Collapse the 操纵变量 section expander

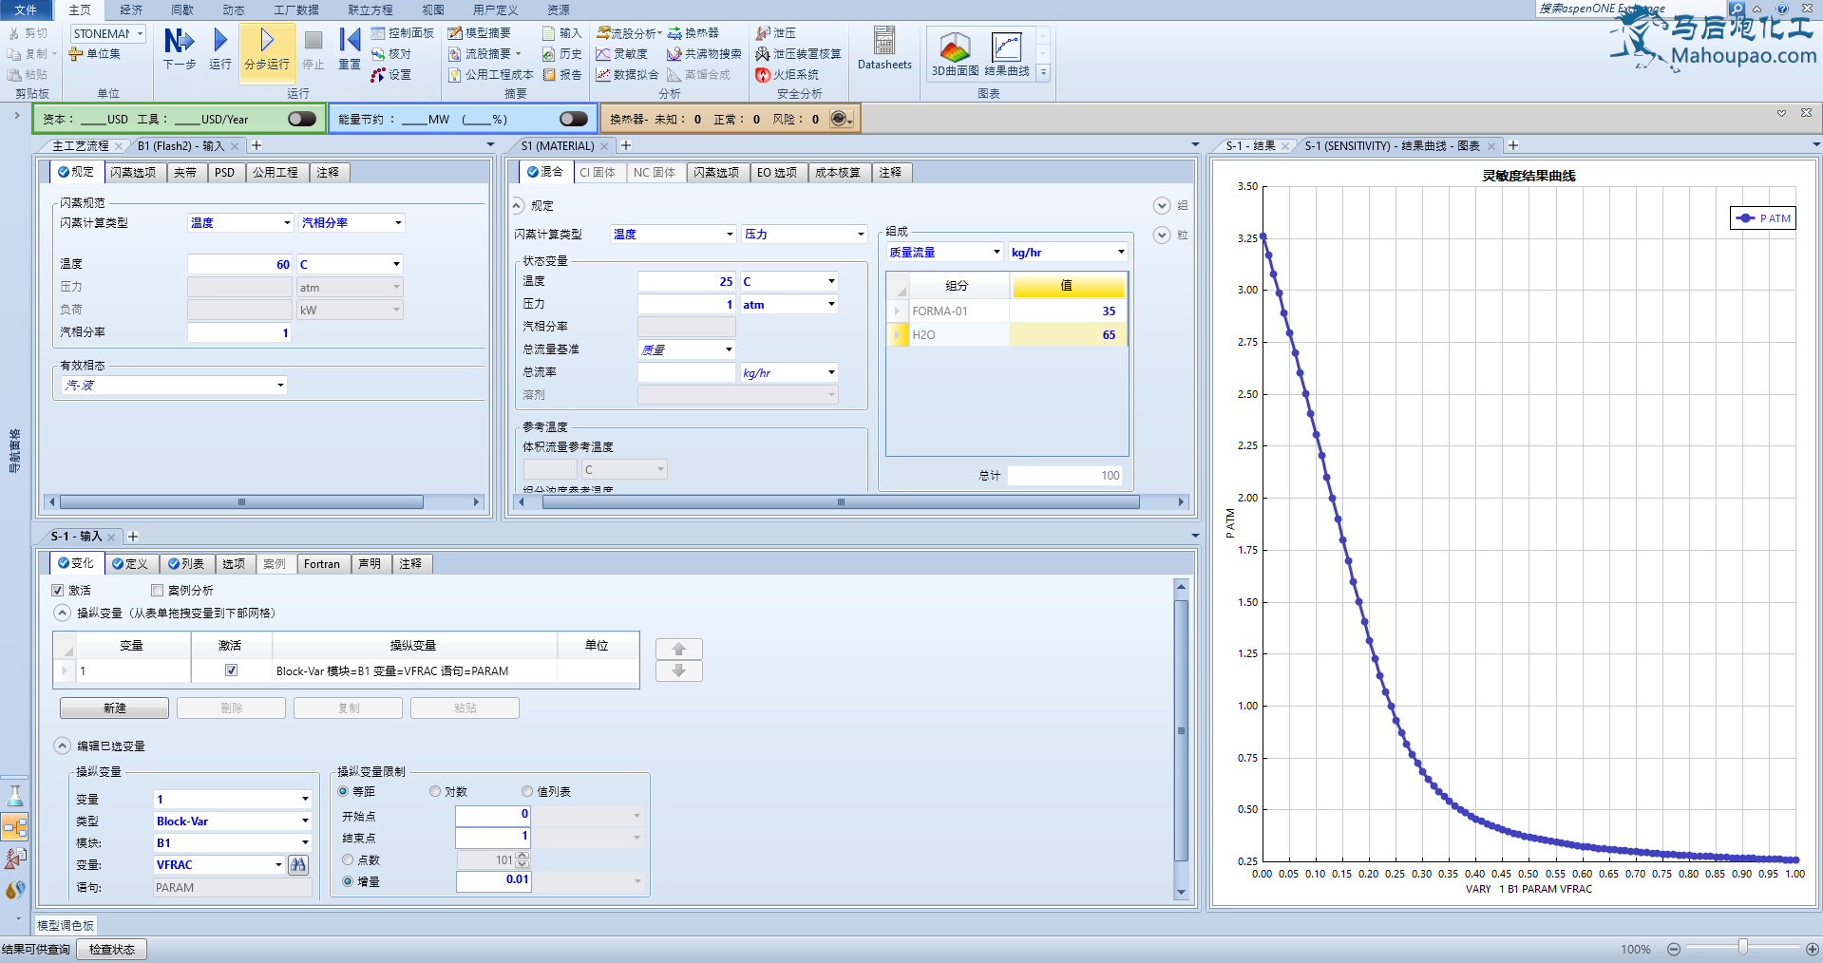[62, 613]
